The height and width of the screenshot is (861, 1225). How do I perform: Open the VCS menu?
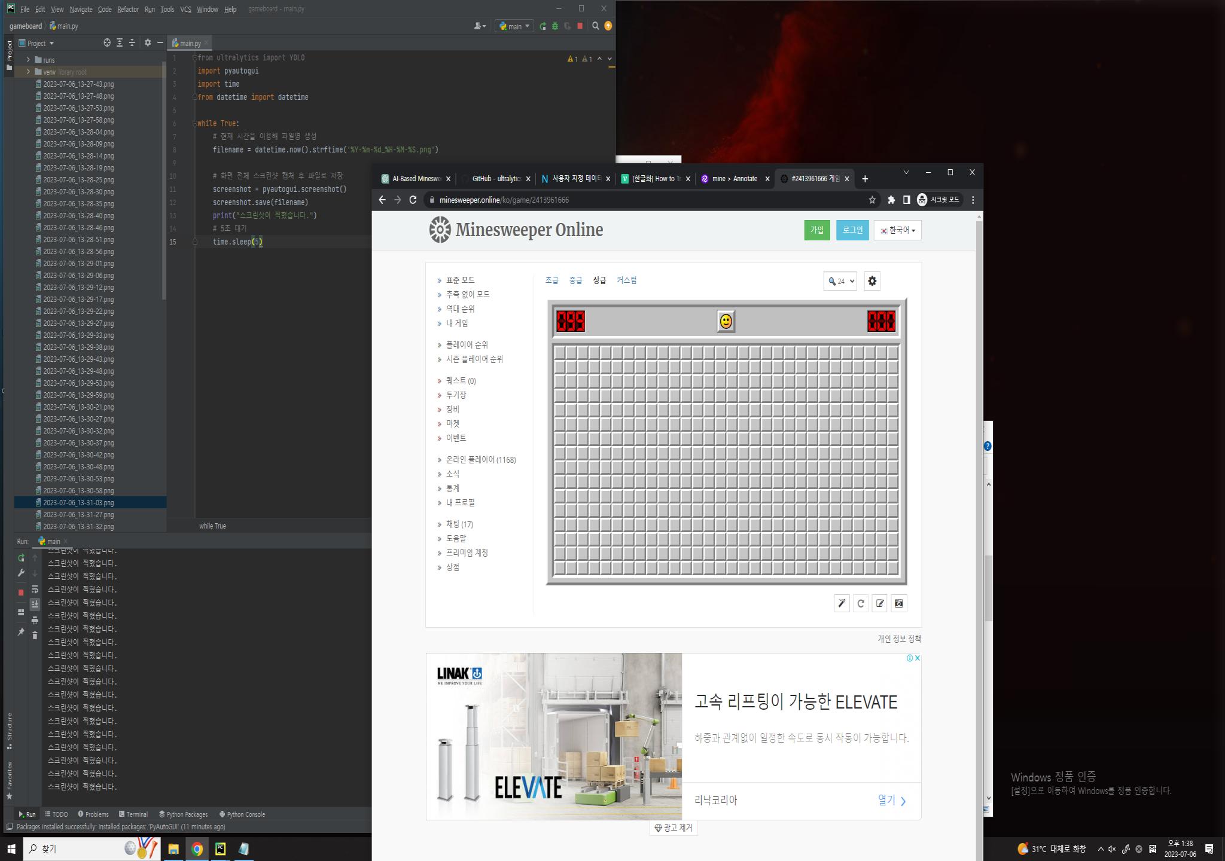pos(185,10)
